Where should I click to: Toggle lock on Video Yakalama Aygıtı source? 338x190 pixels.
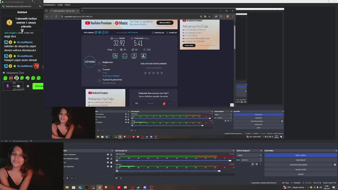click(x=111, y=159)
